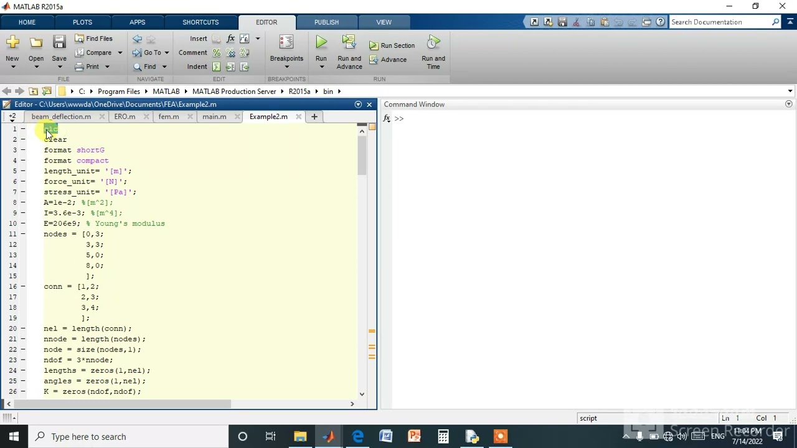
Task: Click the Open folder icon
Action: pos(36,42)
